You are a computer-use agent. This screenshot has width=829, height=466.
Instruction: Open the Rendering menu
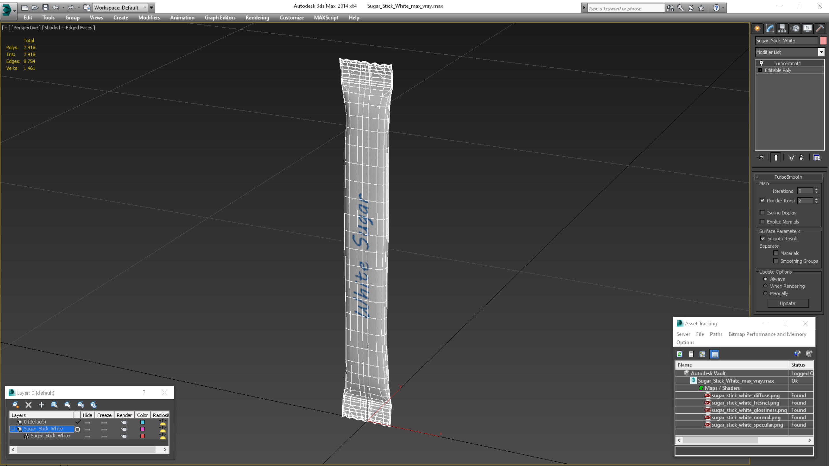(257, 18)
